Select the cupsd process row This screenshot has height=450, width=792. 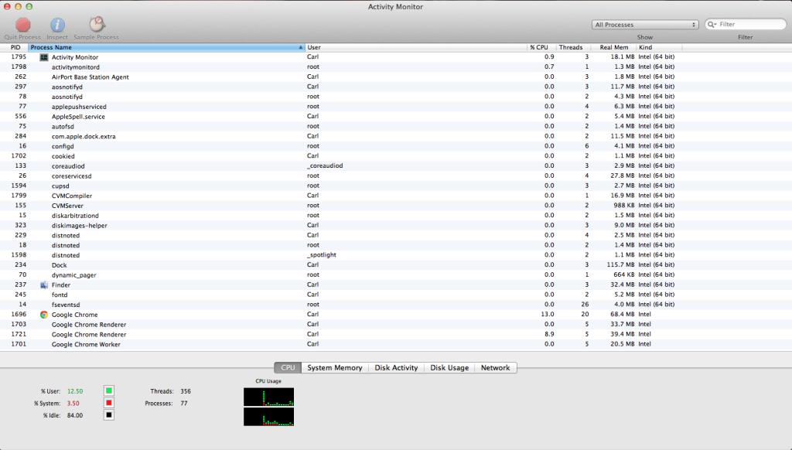[x=396, y=186]
